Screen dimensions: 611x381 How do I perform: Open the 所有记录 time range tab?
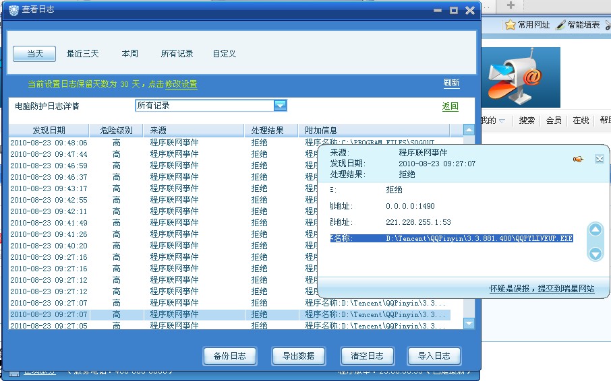[177, 54]
